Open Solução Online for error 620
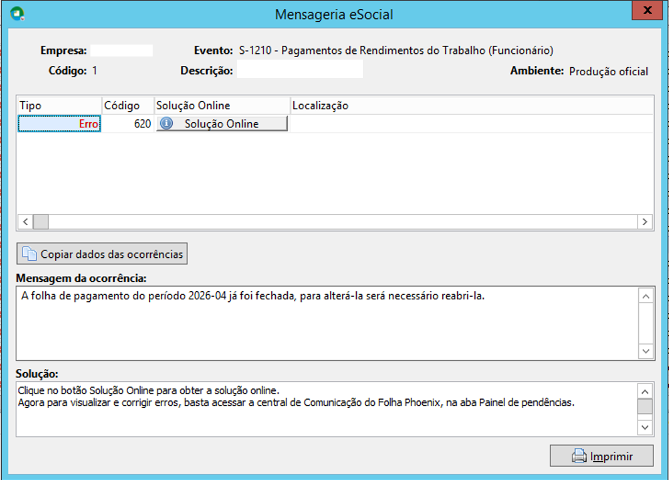669x480 pixels. point(222,124)
